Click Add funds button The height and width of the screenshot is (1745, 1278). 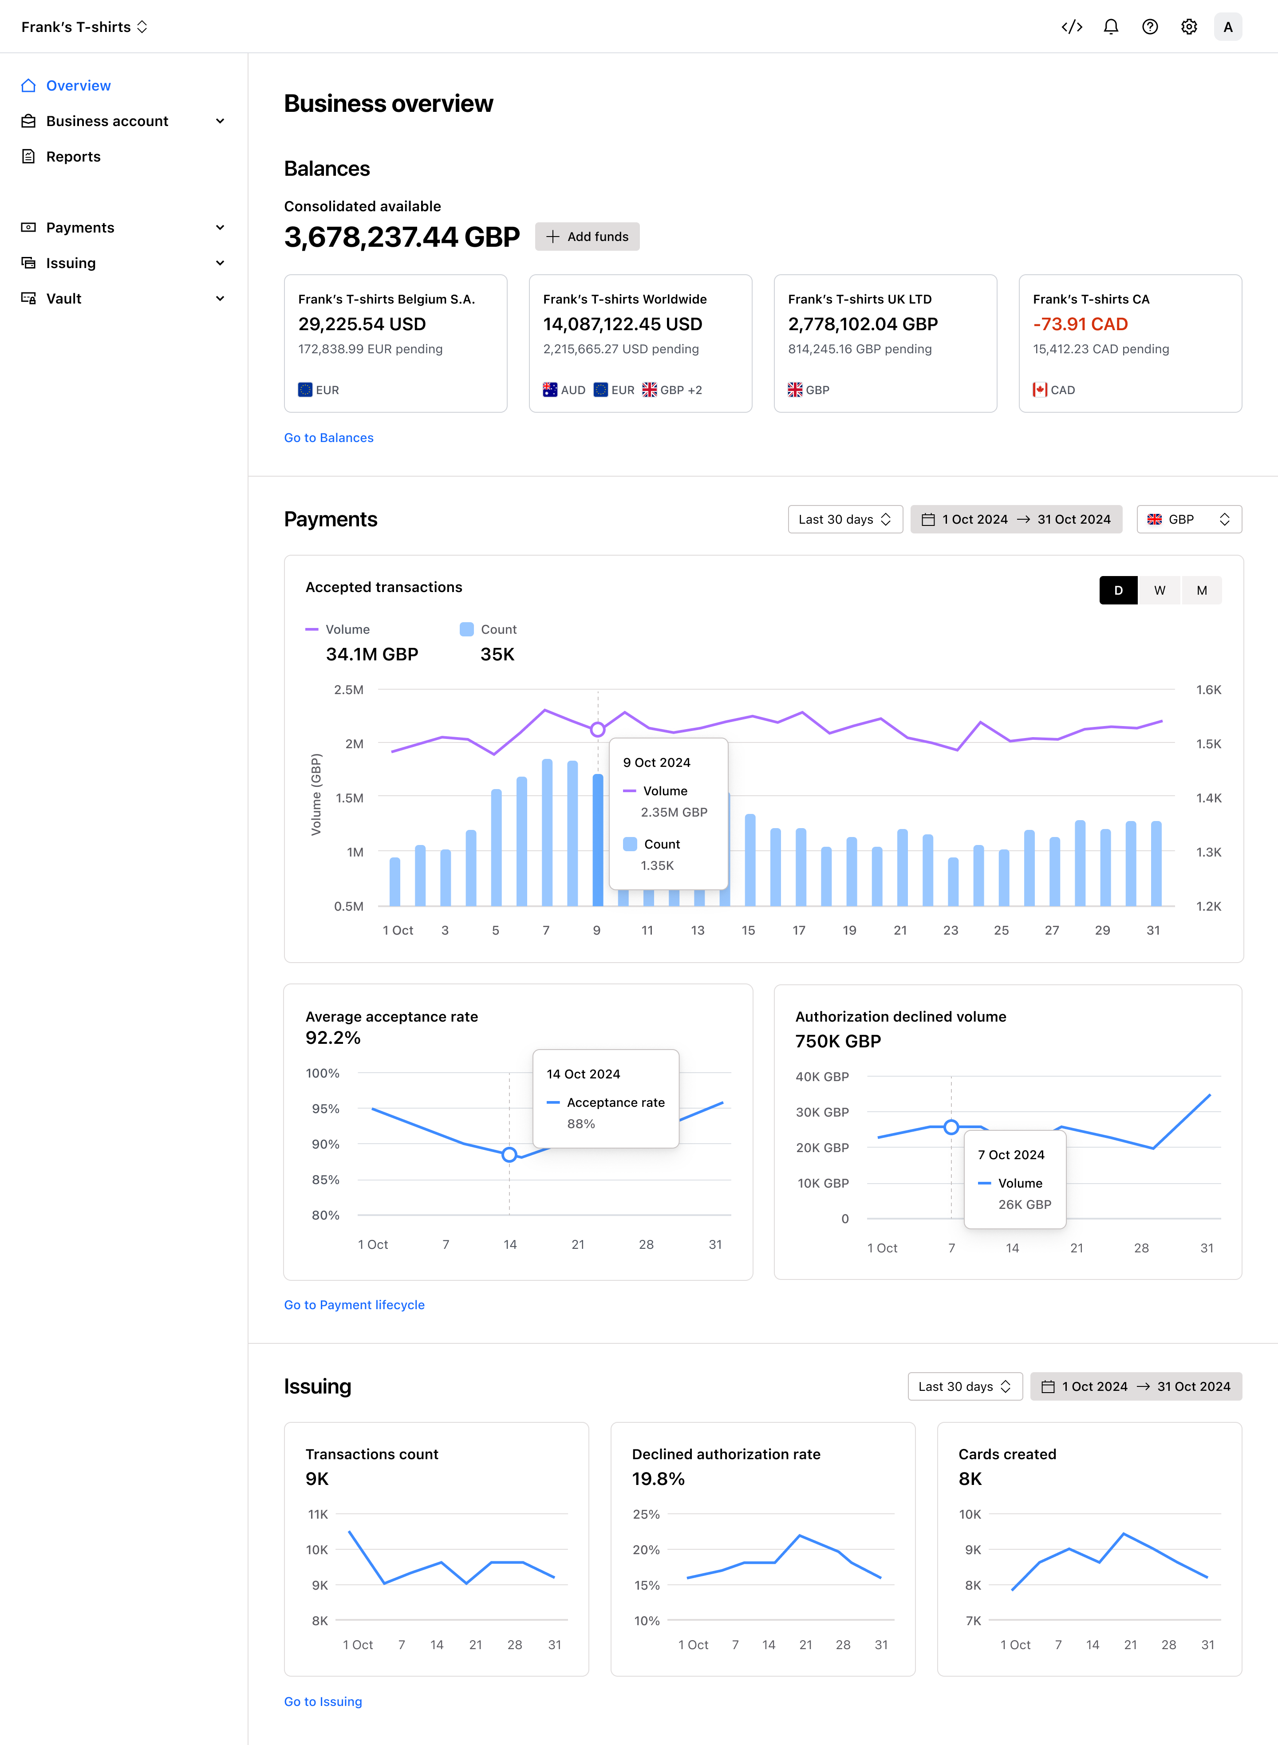pos(587,237)
